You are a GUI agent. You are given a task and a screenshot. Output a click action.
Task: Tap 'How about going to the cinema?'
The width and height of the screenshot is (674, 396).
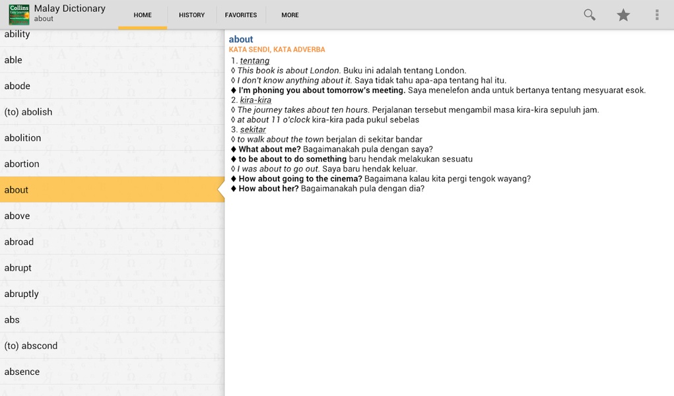coord(300,178)
